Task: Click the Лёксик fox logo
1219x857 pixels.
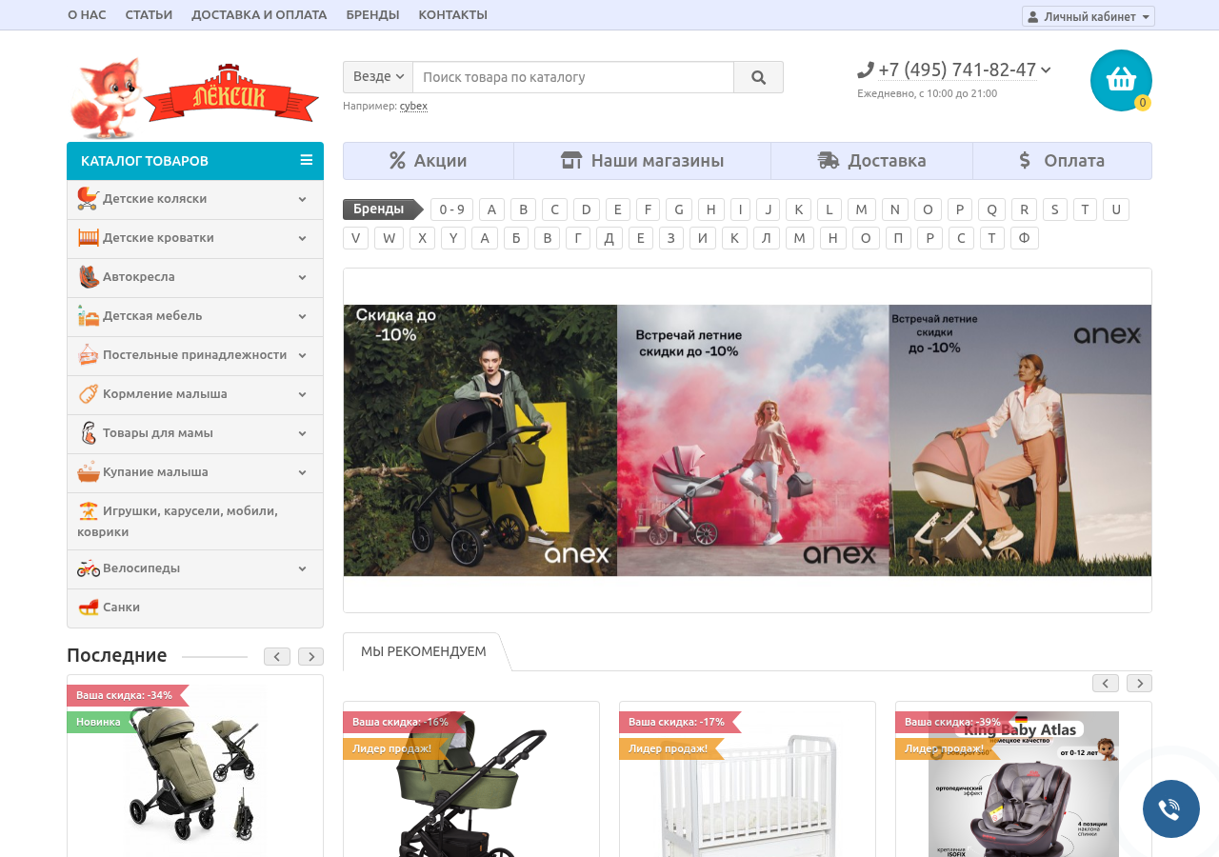Action: point(194,98)
